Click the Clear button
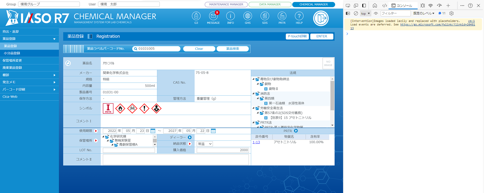Image resolution: width=484 pixels, height=193 pixels. click(x=199, y=49)
